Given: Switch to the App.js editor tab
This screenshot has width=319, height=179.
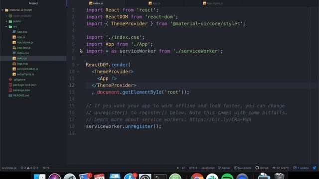Looking at the screenshot, I should point(154,3).
